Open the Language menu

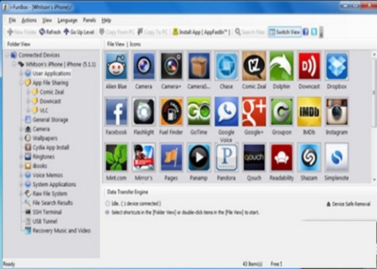(67, 20)
